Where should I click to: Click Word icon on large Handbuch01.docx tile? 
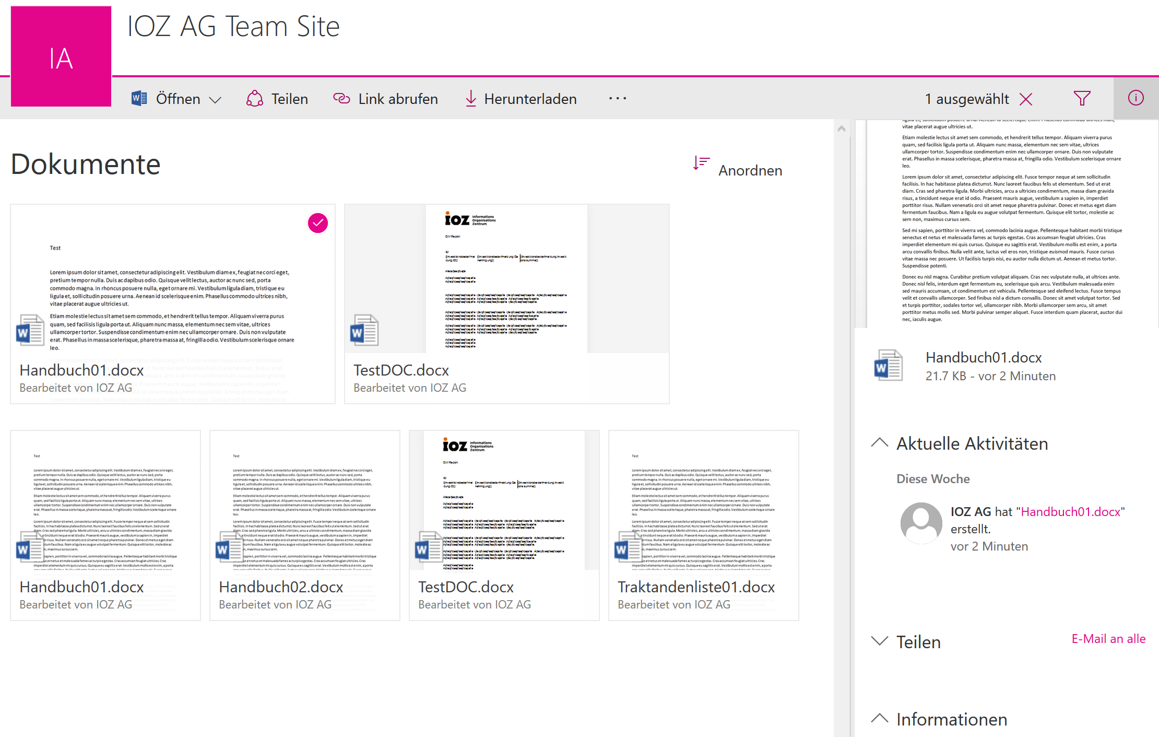(x=30, y=330)
